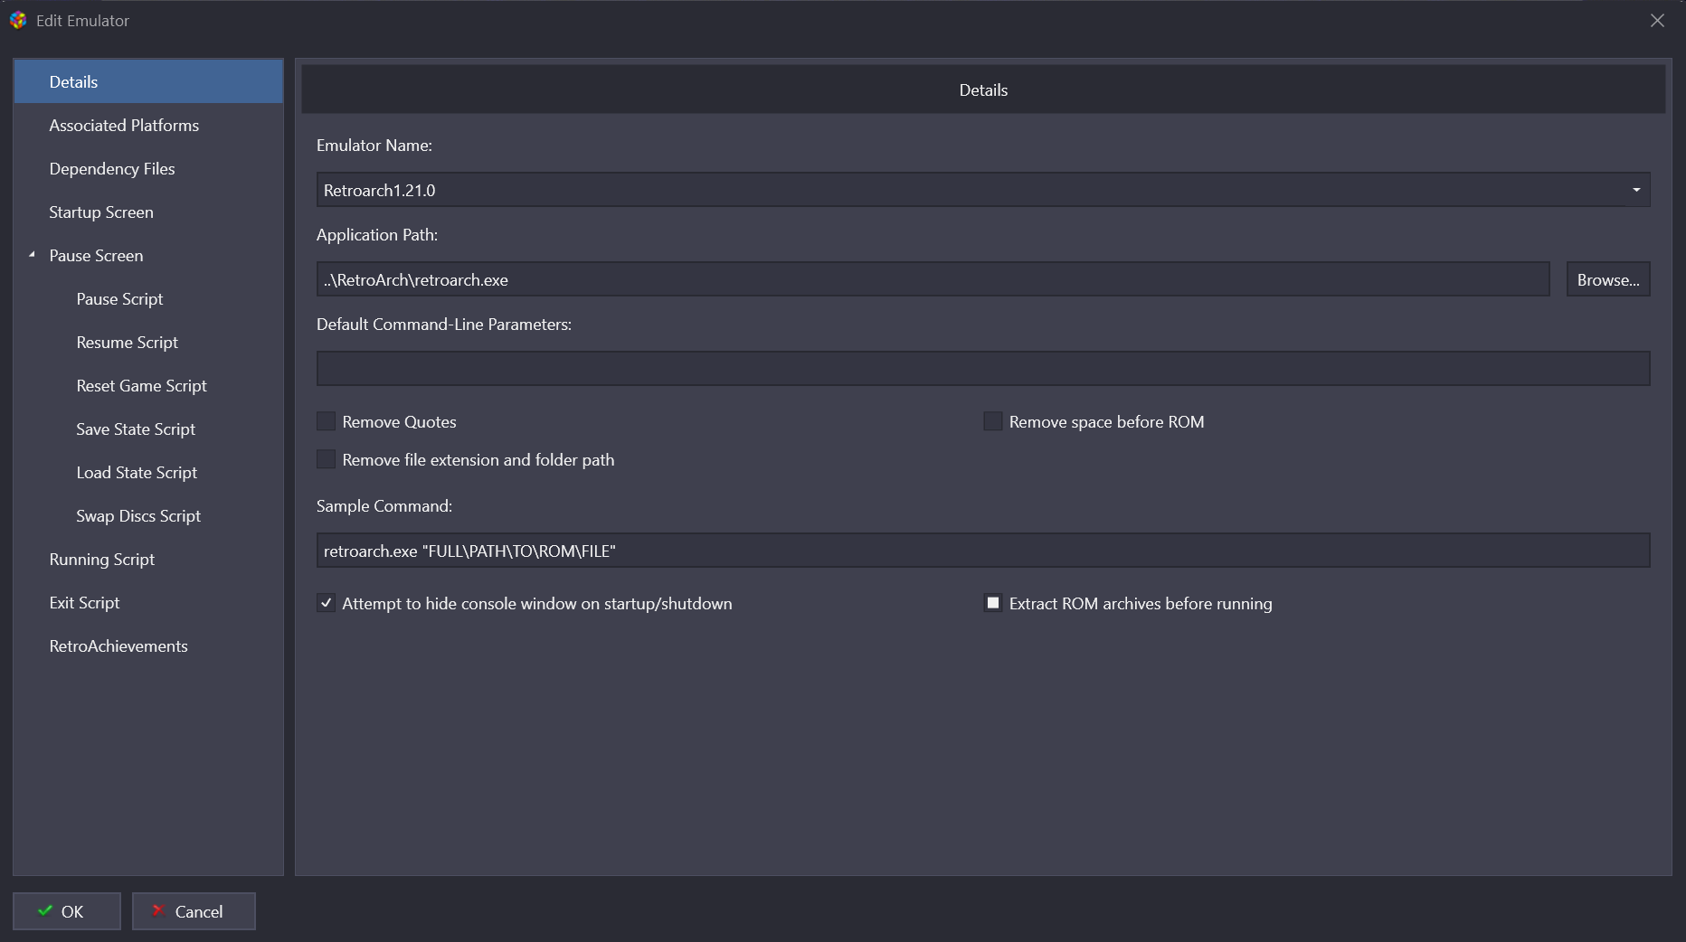Viewport: 1686px width, 942px height.
Task: Select Swap Discs Script entry
Action: click(138, 516)
